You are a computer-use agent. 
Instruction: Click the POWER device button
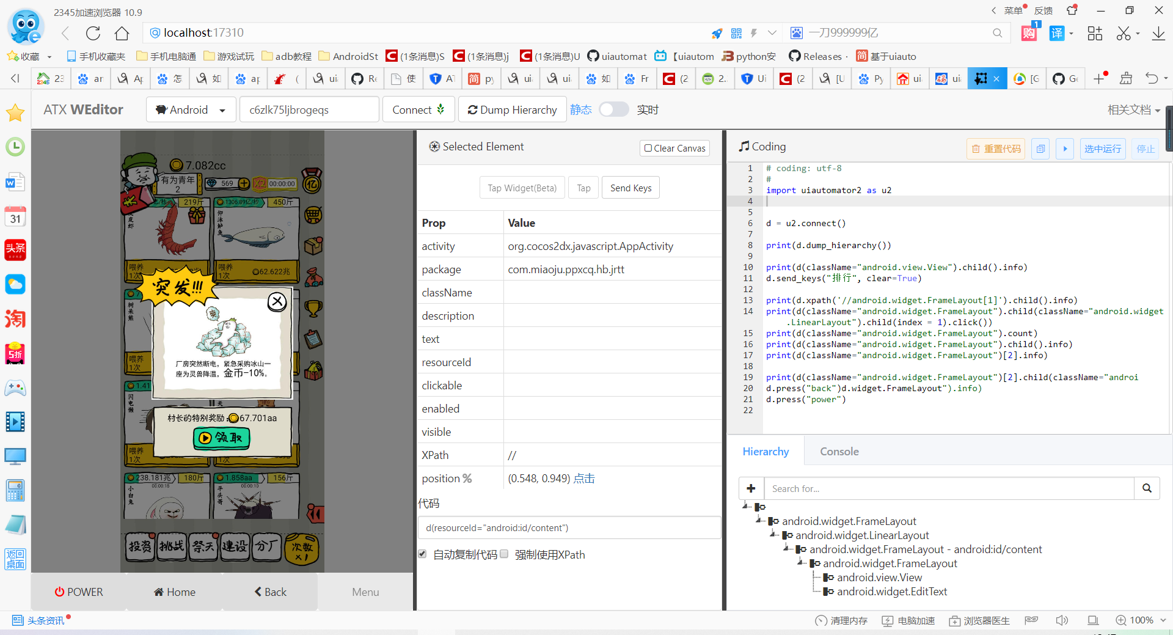tap(79, 592)
